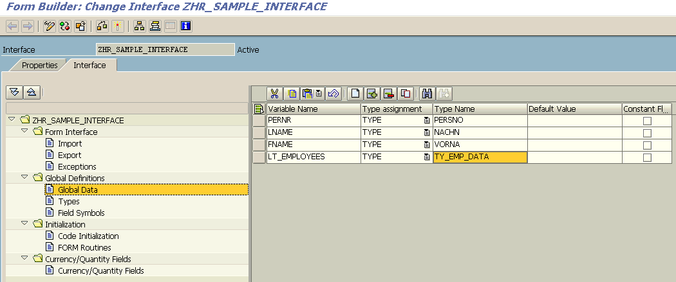This screenshot has width=676, height=282.
Task: Collapse the Form Interface folder node
Action: click(25, 132)
